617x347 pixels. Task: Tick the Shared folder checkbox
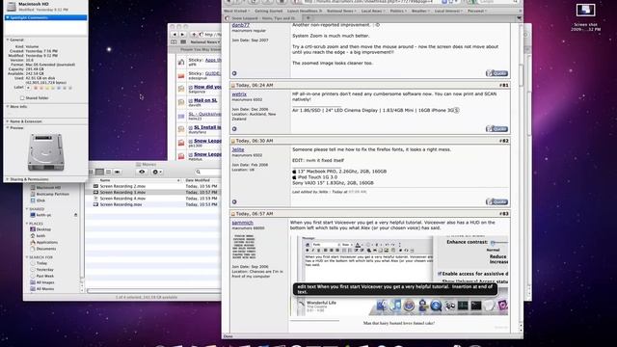pyautogui.click(x=22, y=98)
